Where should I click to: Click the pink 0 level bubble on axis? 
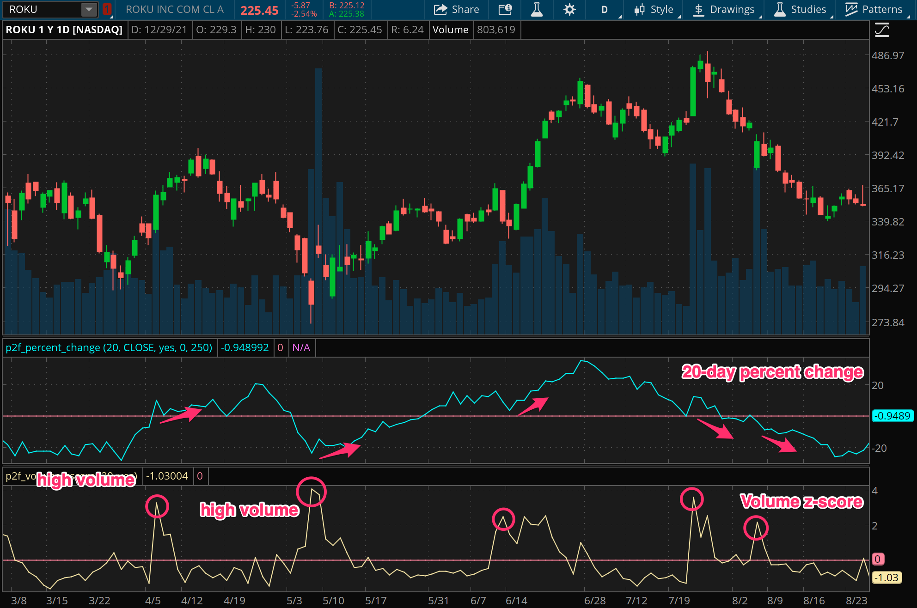(877, 559)
